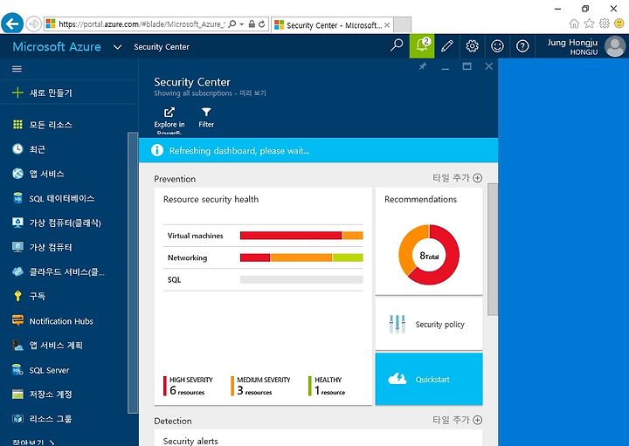629x446 pixels.
Task: Click the Microsoft Azure logo text
Action: pos(57,46)
